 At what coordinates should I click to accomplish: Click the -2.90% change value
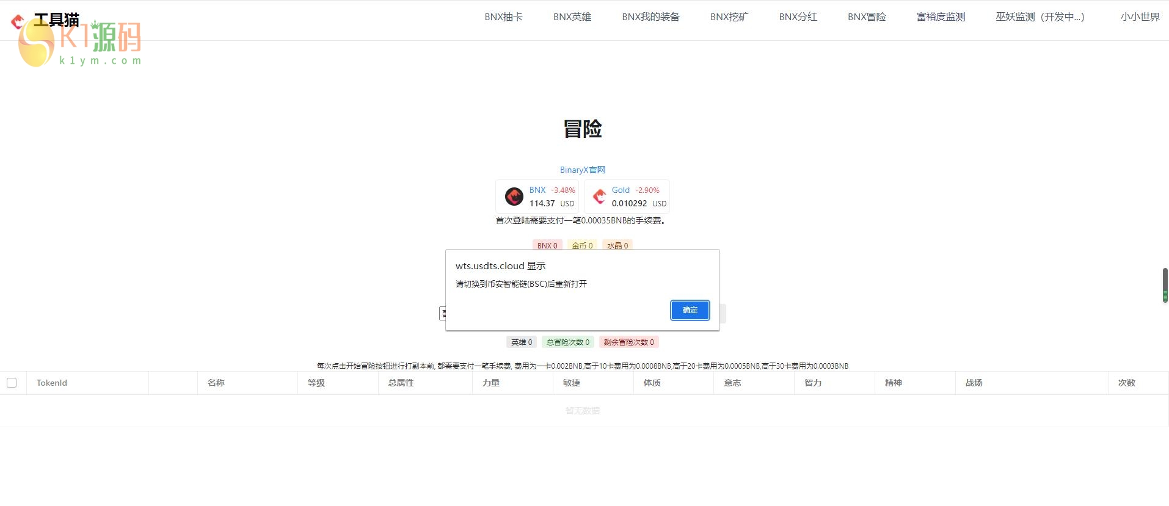click(647, 190)
